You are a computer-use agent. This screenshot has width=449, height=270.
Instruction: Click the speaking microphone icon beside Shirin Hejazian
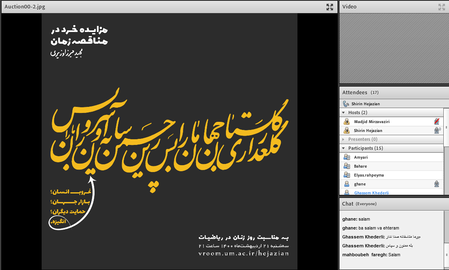pyautogui.click(x=436, y=130)
